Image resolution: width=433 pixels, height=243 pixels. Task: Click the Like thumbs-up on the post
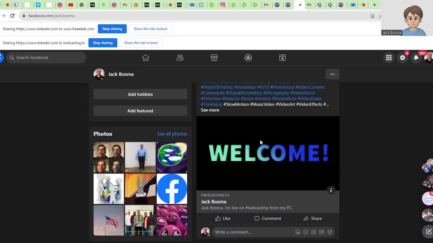pyautogui.click(x=223, y=218)
